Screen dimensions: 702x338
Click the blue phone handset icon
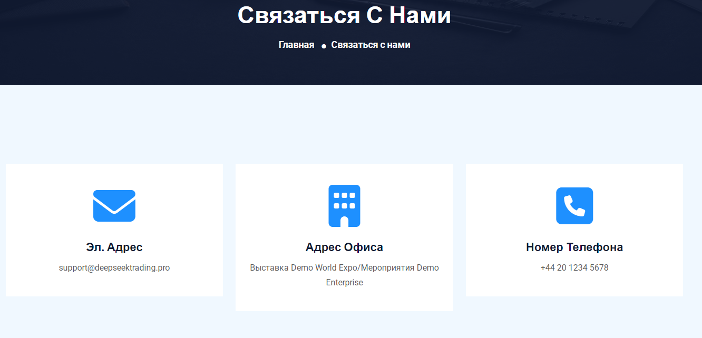coord(574,206)
